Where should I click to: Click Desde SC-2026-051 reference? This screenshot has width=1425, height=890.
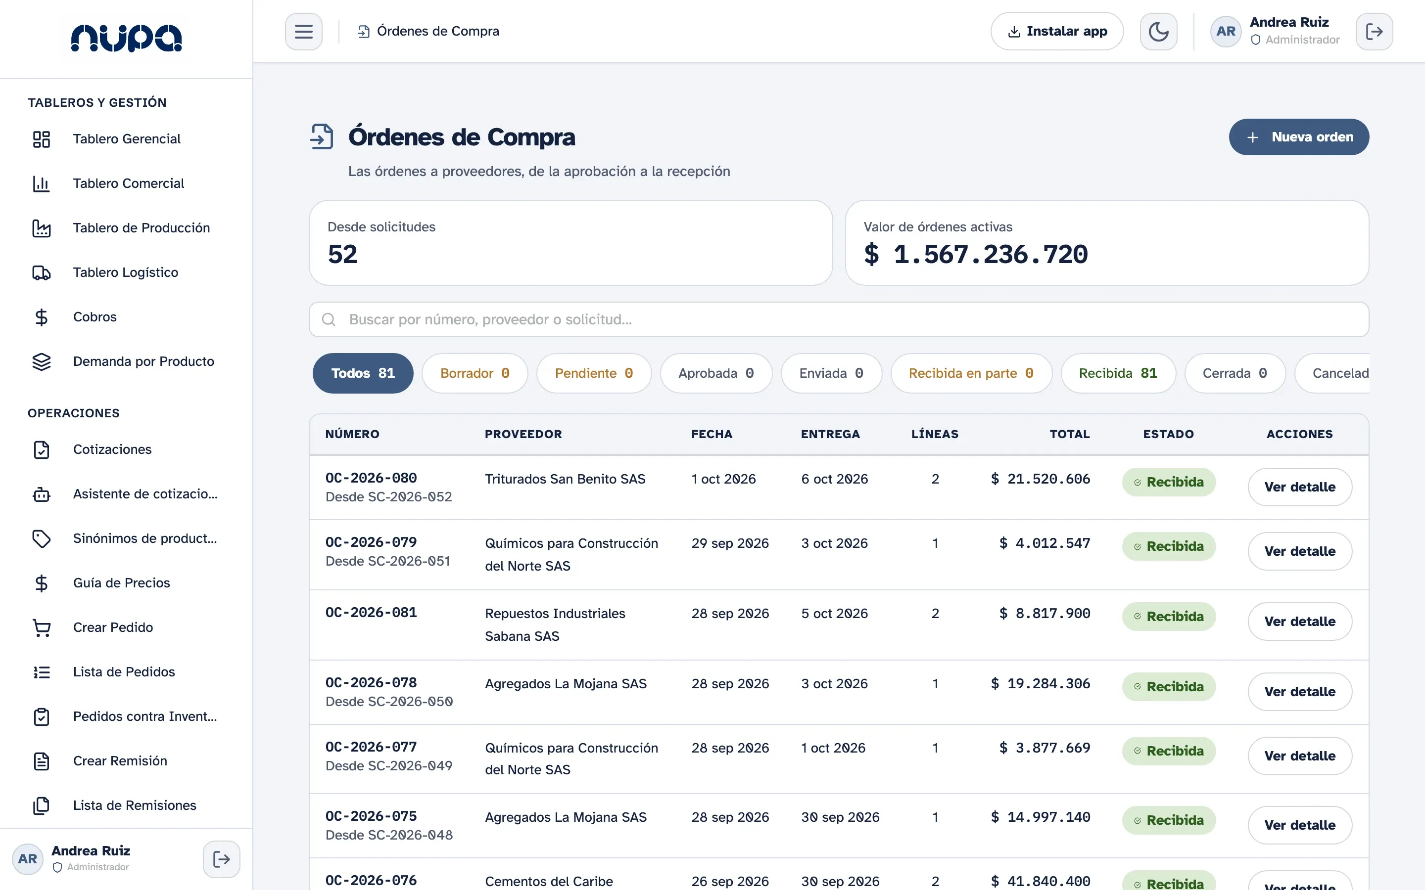[x=388, y=561]
